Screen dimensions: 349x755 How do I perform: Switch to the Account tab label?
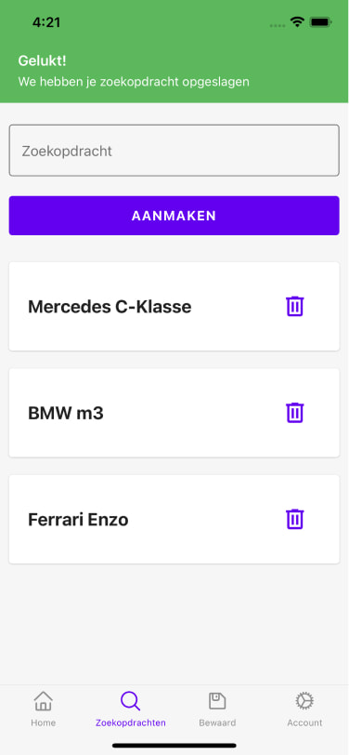pyautogui.click(x=304, y=722)
